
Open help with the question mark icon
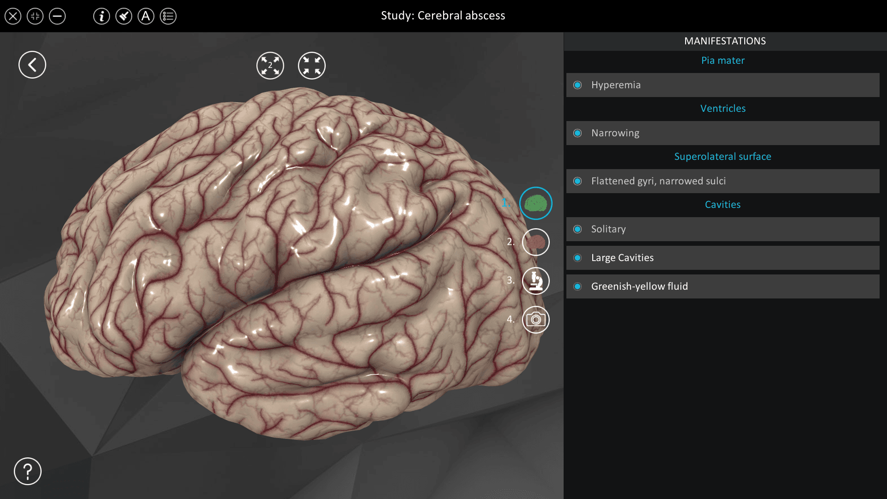click(28, 471)
